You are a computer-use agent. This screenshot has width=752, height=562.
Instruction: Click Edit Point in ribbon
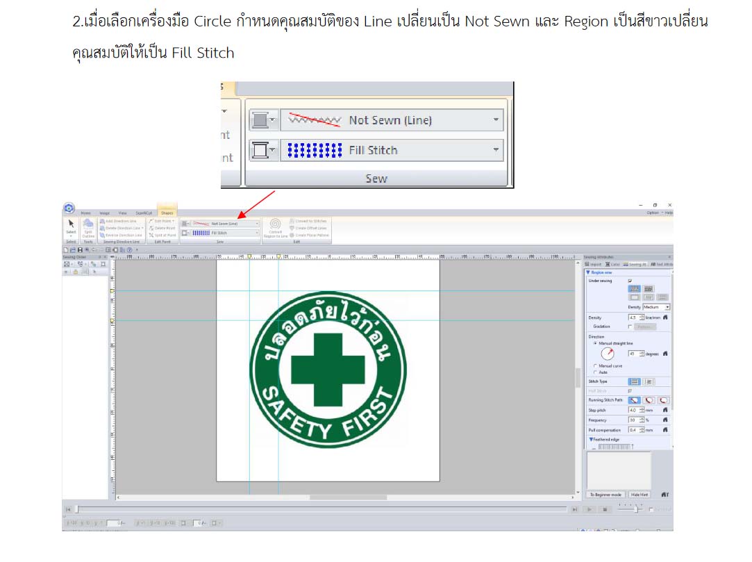[x=162, y=221]
